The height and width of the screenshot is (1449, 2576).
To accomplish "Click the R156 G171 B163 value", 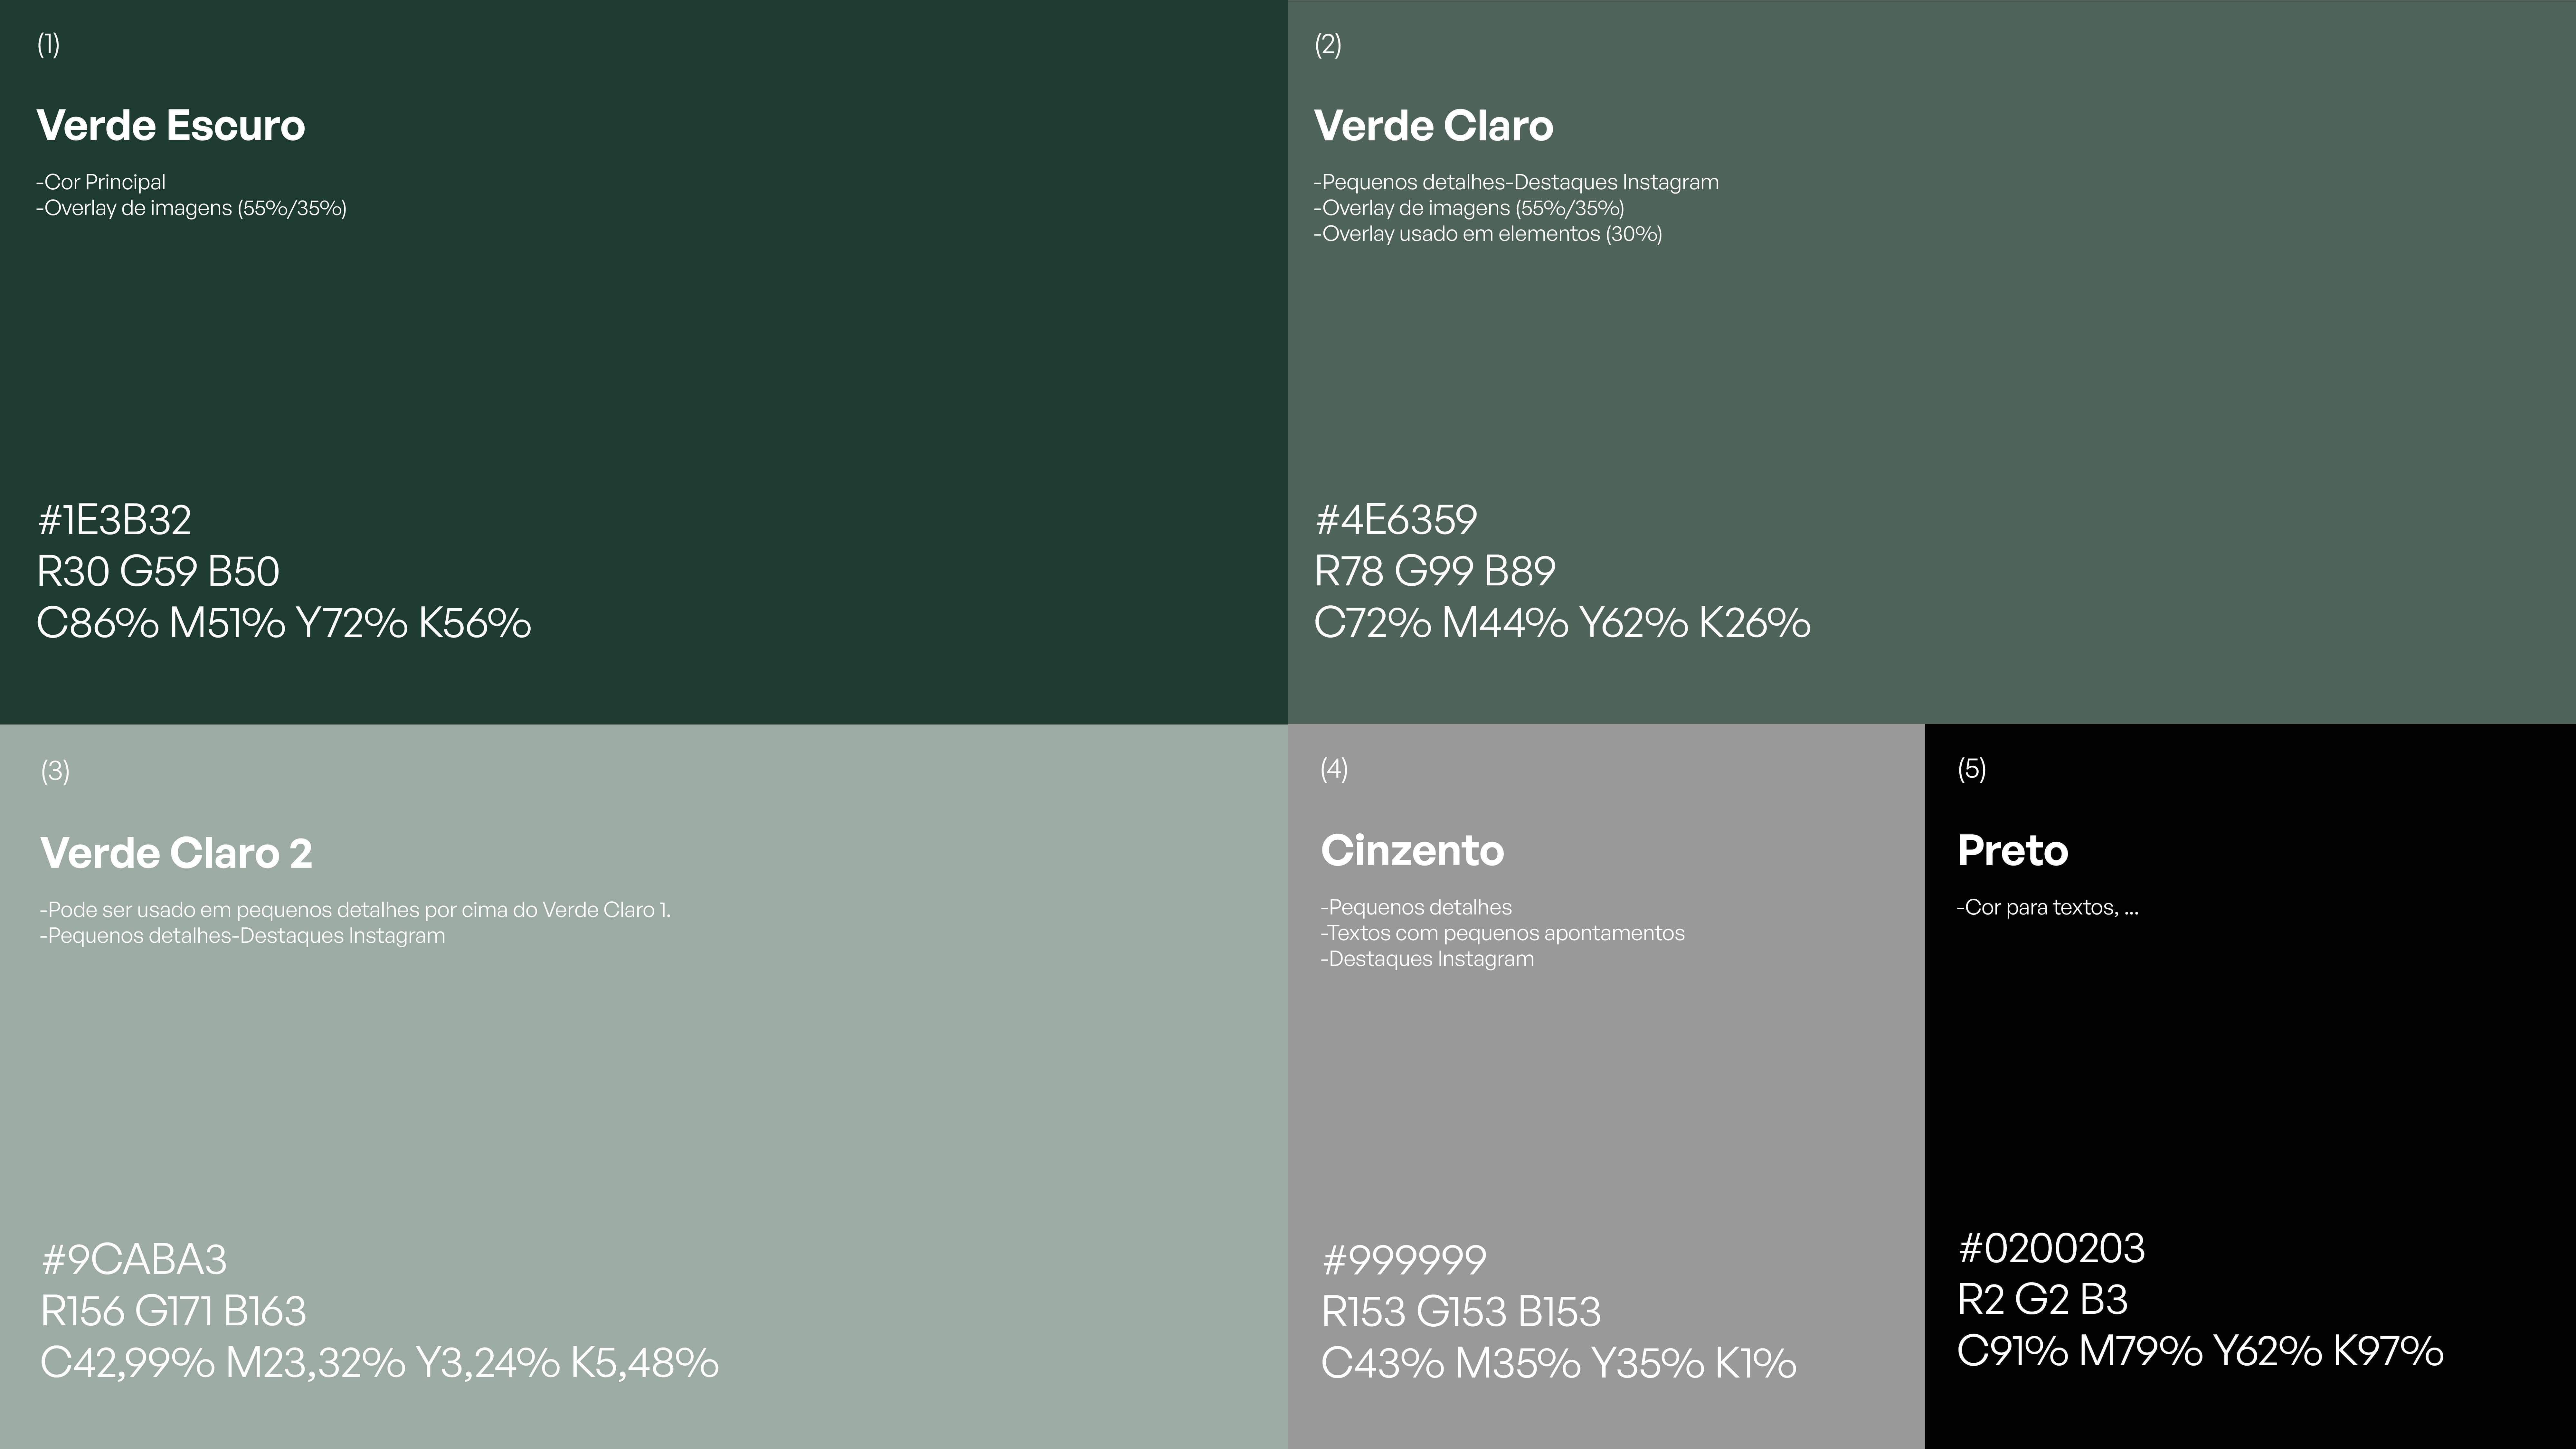I will tap(173, 1311).
